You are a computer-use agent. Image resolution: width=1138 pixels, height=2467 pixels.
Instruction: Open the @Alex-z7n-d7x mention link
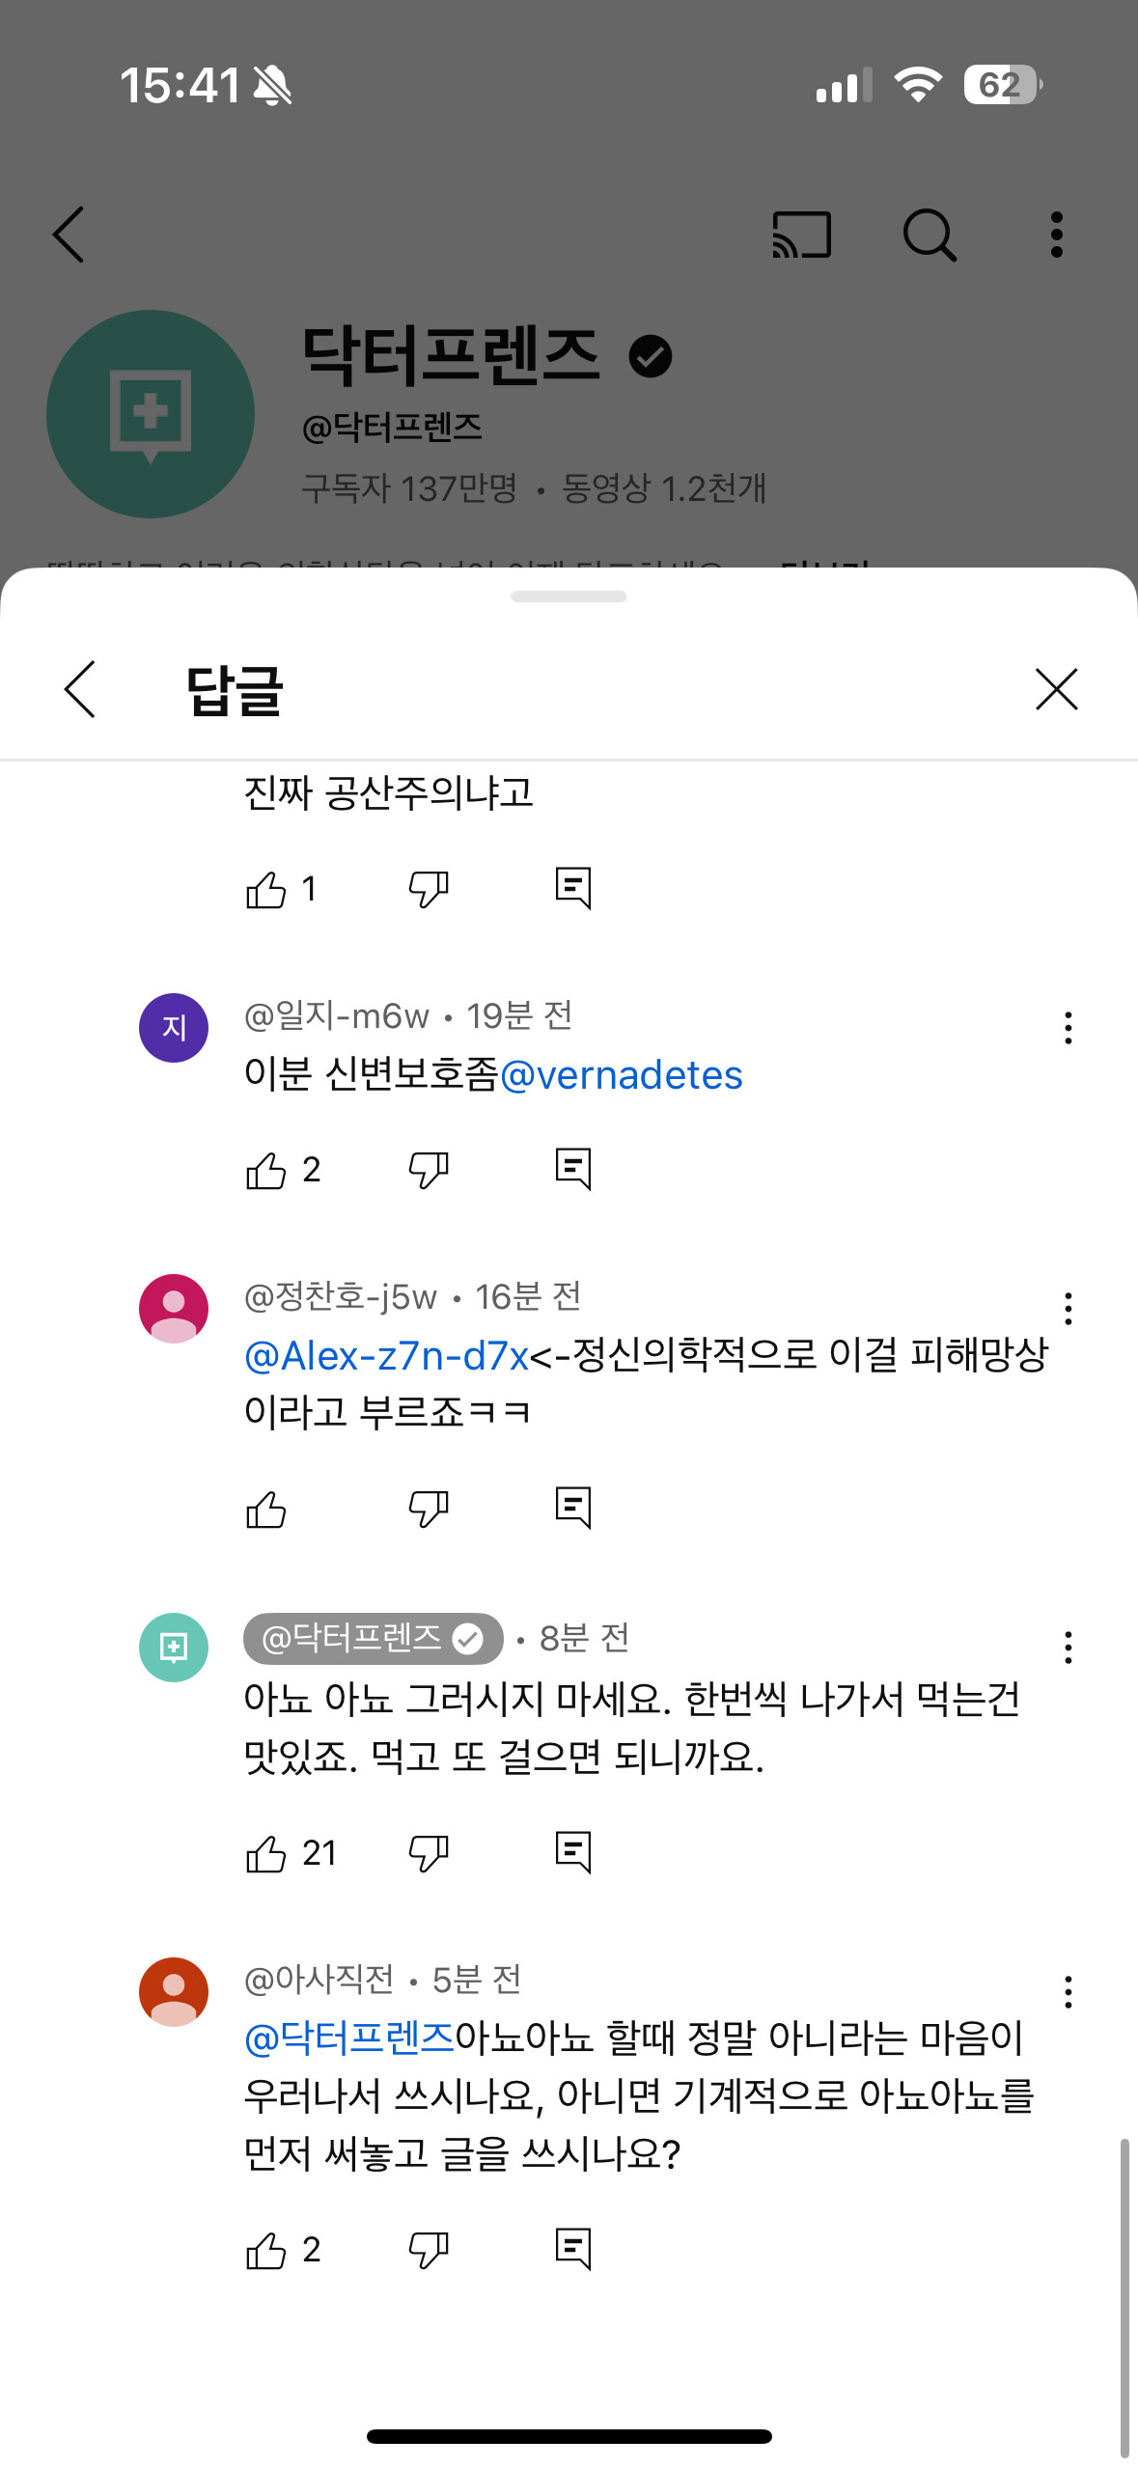[x=387, y=1356]
